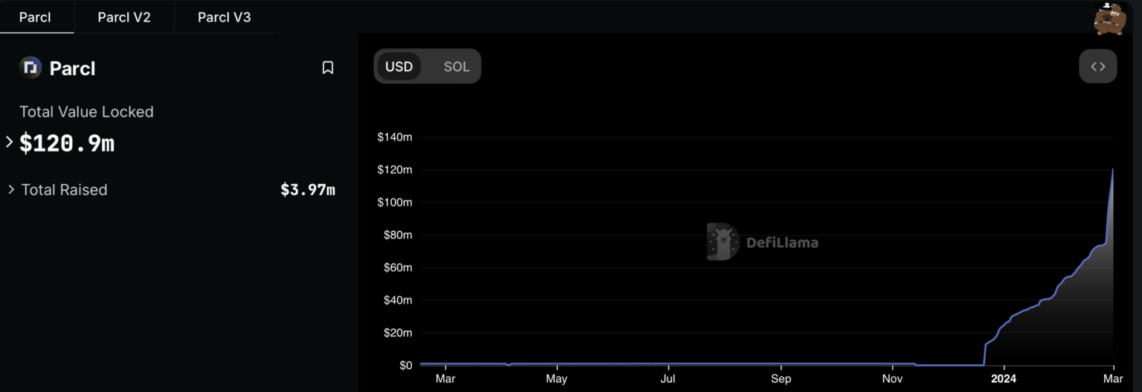Expand the Total Value Locked breakdown
Image resolution: width=1142 pixels, height=392 pixels.
pos(10,142)
